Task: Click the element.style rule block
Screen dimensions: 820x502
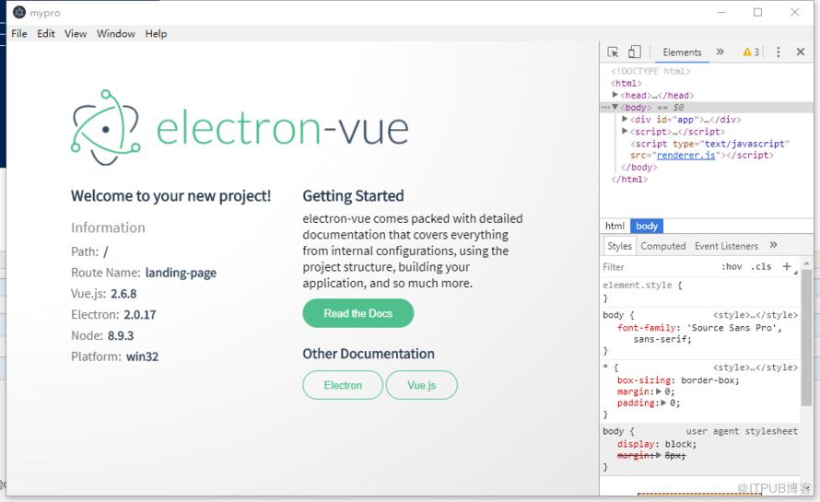Action: [x=699, y=291]
